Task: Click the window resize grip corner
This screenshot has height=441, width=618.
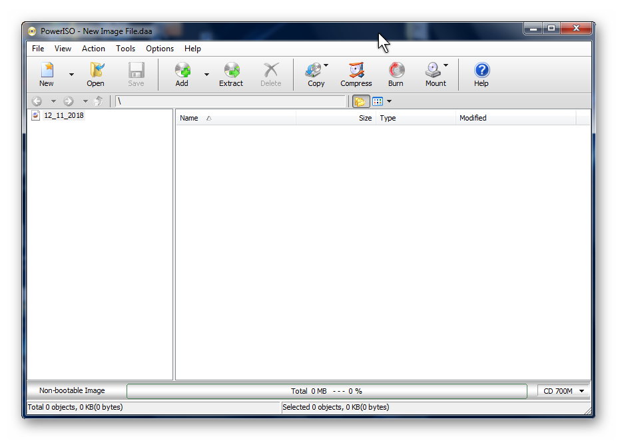Action: click(587, 410)
